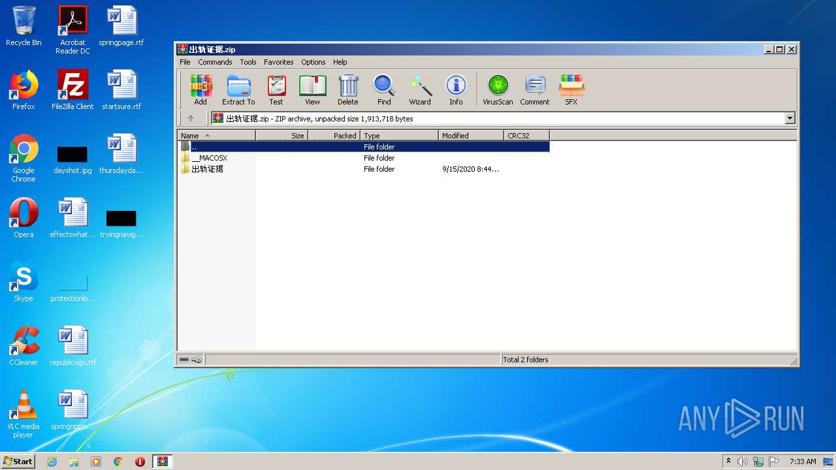This screenshot has height=470, width=836.
Task: Click the Find magnifier icon
Action: [x=384, y=90]
